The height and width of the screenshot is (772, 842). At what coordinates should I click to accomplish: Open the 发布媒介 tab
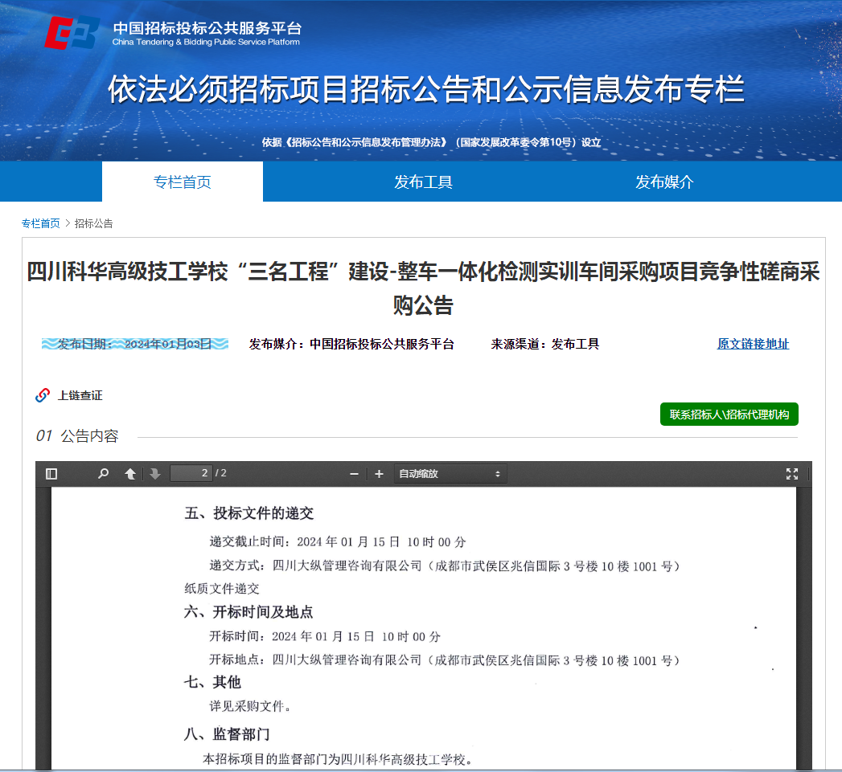(664, 182)
